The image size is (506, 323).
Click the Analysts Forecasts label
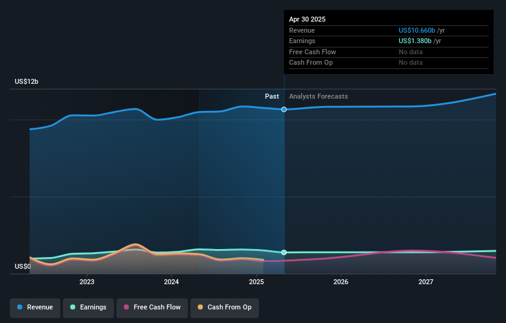pos(319,96)
